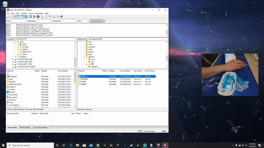Click the Username input field
This screenshot has width=264, height=148.
[x=44, y=21]
